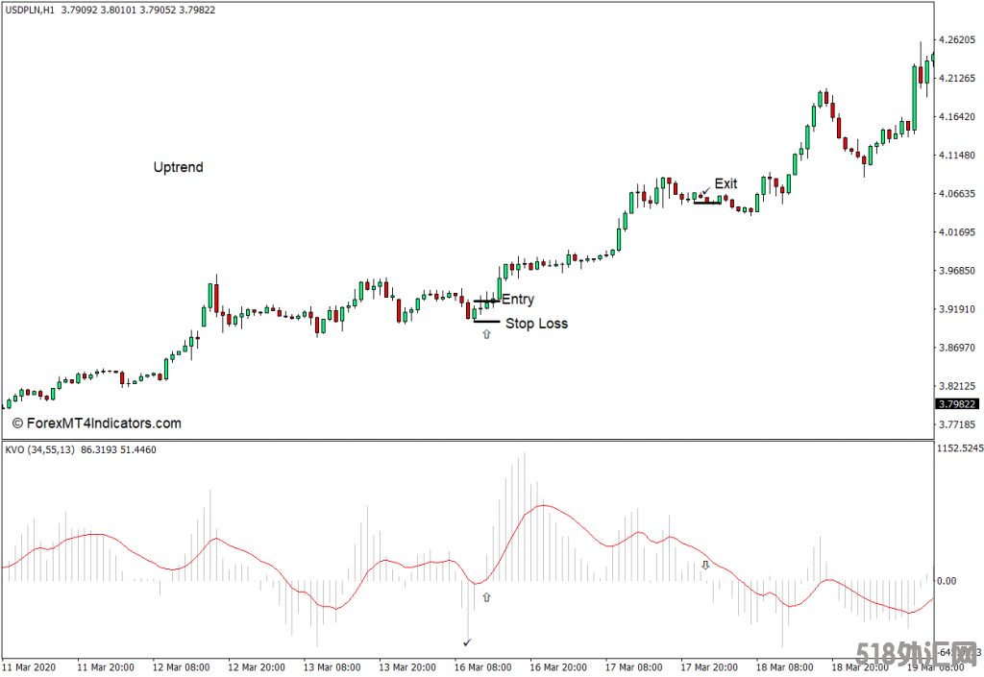
Task: Select the 0.00 level on the KVO scale
Action: (x=947, y=581)
